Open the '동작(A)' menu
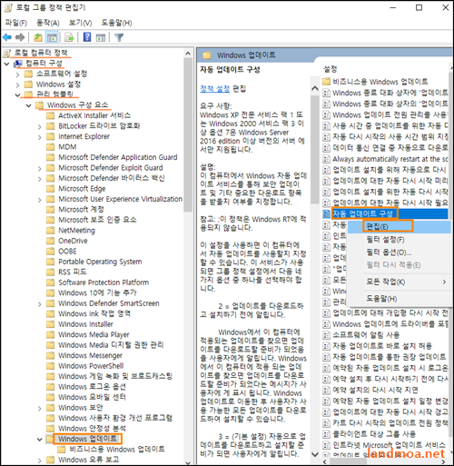The image size is (454, 466). pos(48,23)
